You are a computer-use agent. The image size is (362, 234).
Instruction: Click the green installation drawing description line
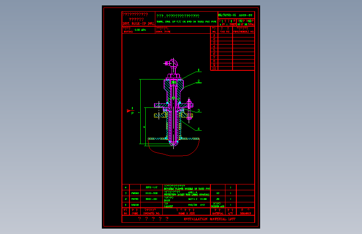point(186,22)
